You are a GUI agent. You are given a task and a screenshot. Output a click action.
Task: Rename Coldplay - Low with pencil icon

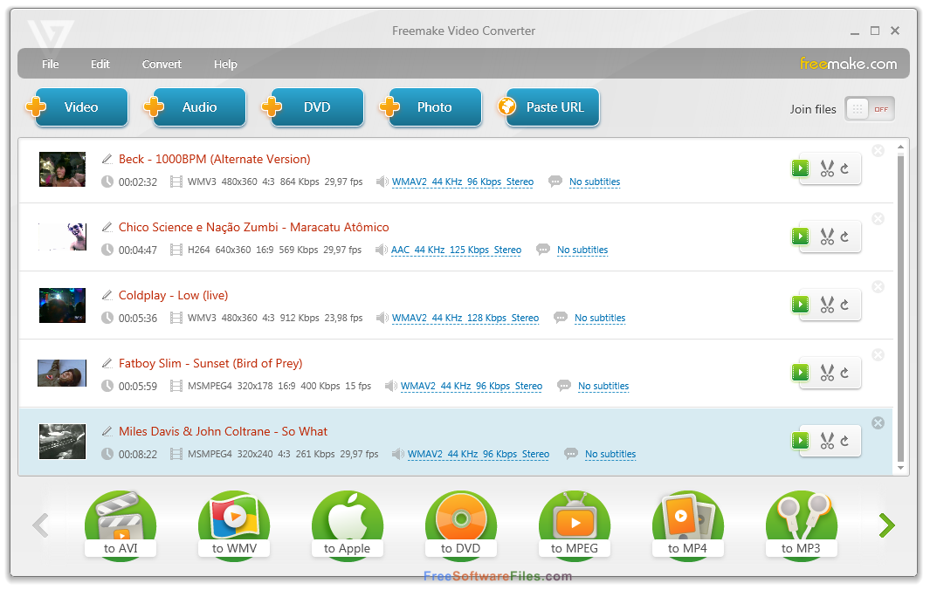[x=107, y=295]
